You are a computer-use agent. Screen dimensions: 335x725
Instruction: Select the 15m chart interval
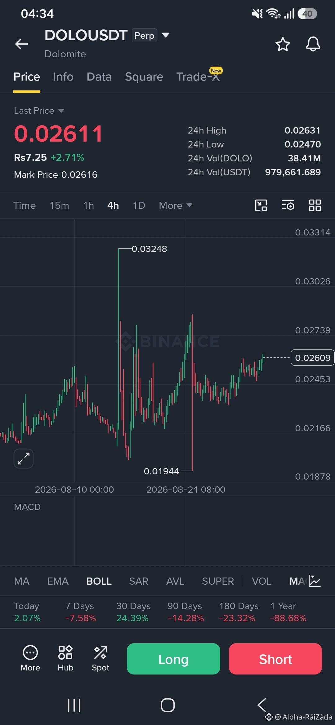click(x=59, y=205)
